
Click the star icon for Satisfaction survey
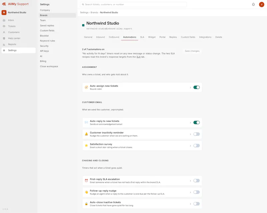click(86, 146)
